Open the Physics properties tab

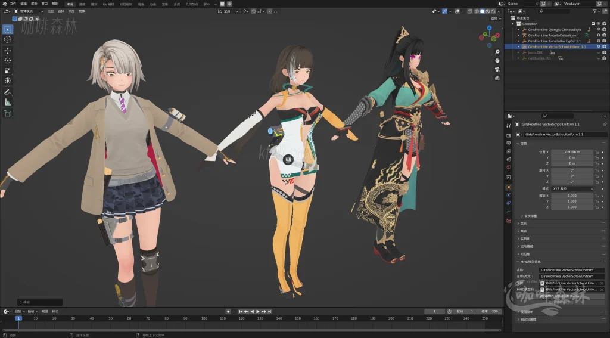tap(509, 195)
